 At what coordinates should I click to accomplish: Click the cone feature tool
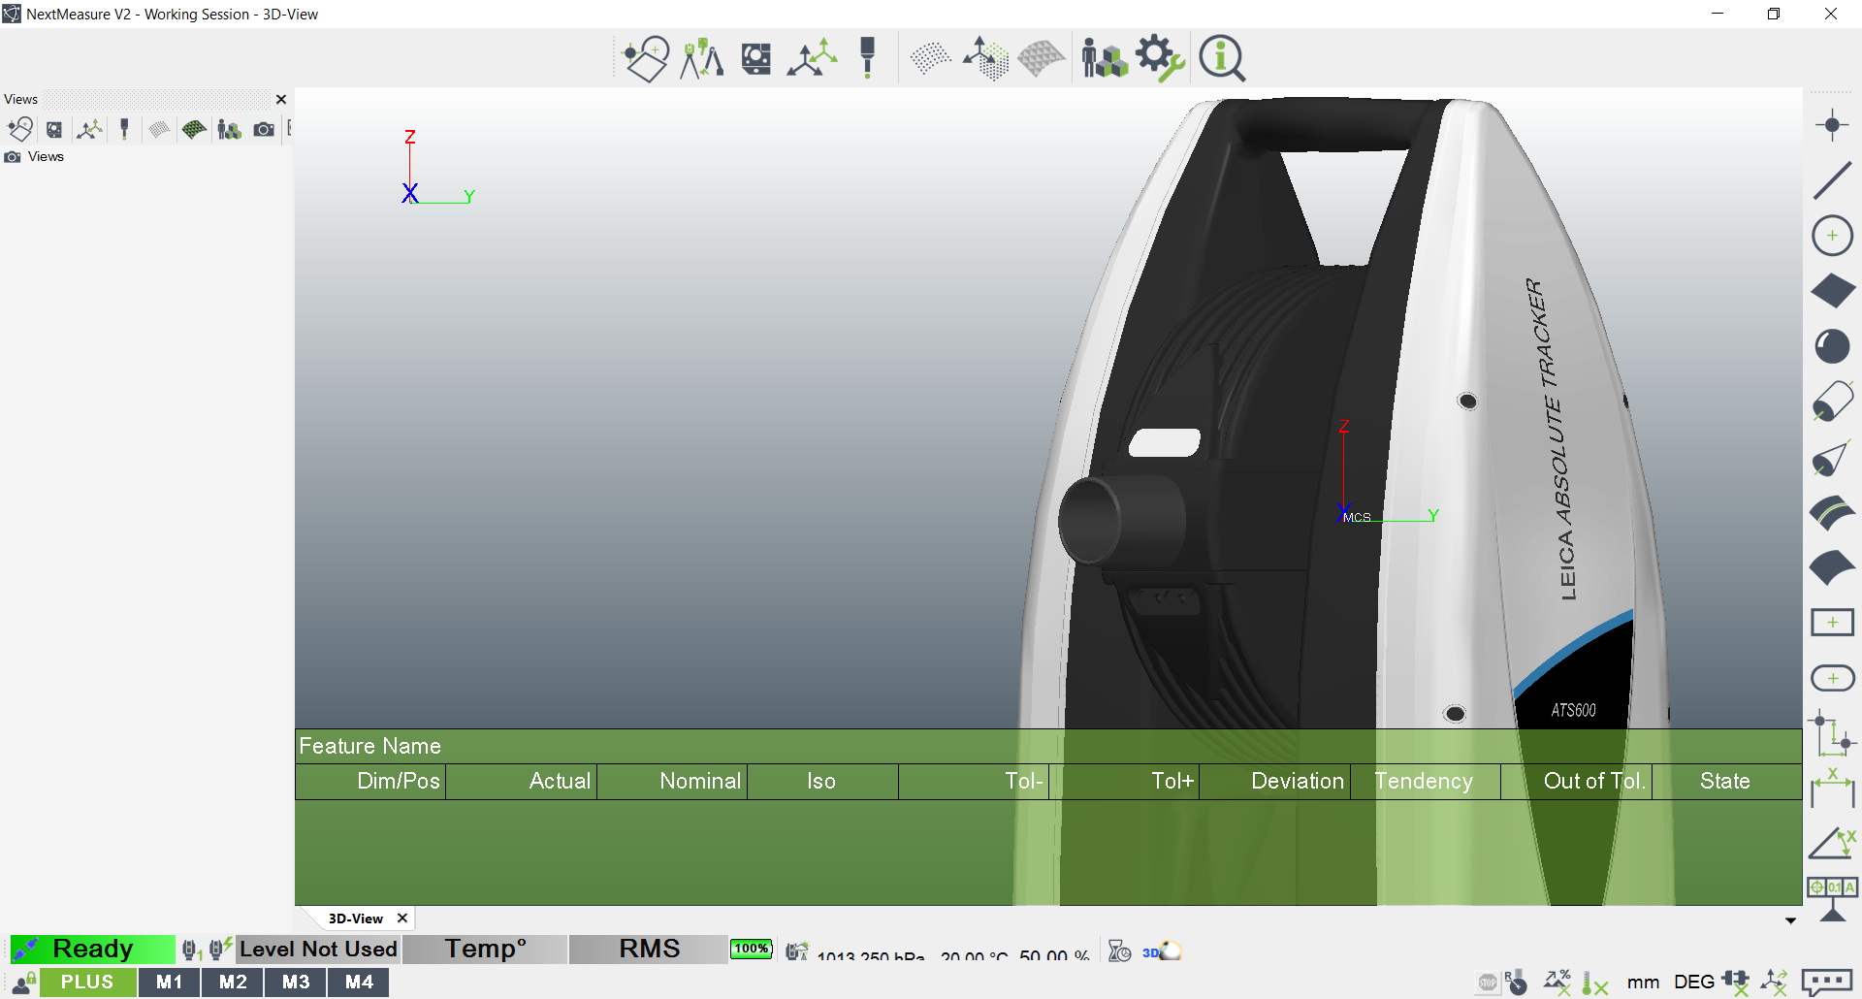click(x=1832, y=458)
